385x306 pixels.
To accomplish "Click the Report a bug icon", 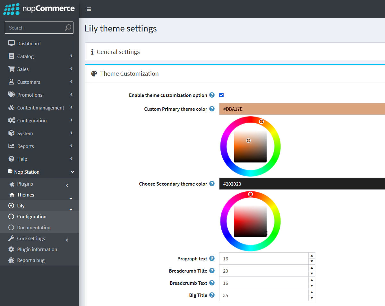I will coord(12,260).
